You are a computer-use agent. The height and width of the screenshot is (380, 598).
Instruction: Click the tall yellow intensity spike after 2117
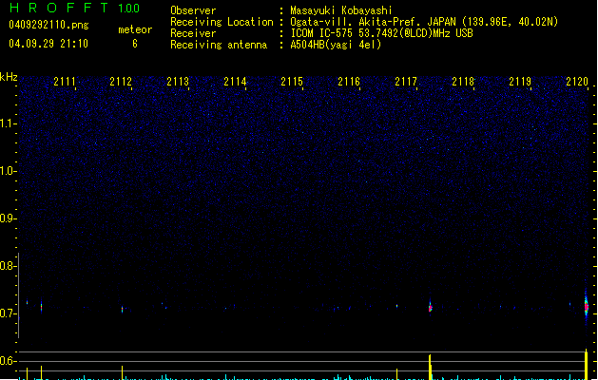tap(430, 367)
